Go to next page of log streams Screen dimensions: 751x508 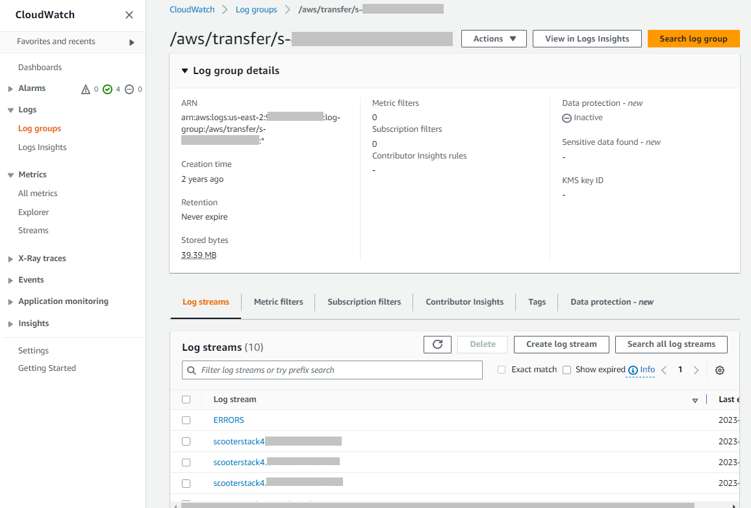coord(696,370)
